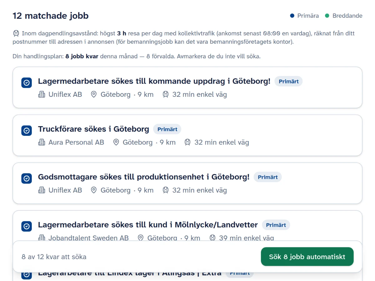This screenshot has width=375, height=281.
Task: Click the Breddande legend dot
Action: pos(327,16)
